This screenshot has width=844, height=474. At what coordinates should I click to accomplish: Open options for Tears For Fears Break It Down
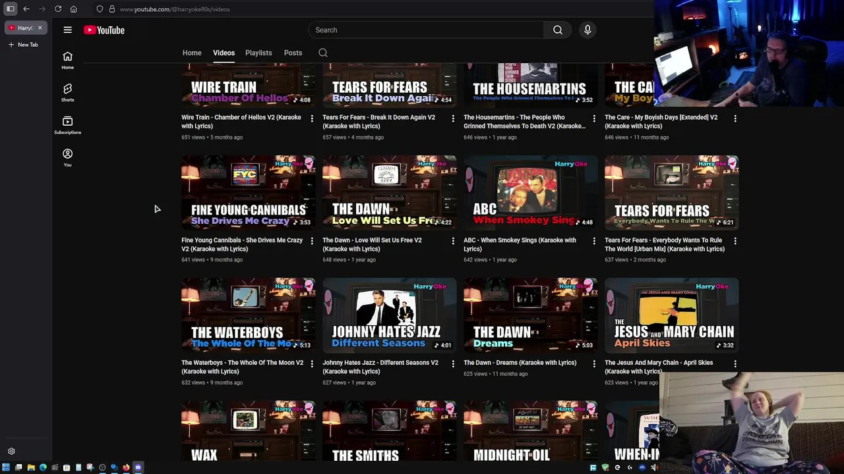click(x=453, y=118)
